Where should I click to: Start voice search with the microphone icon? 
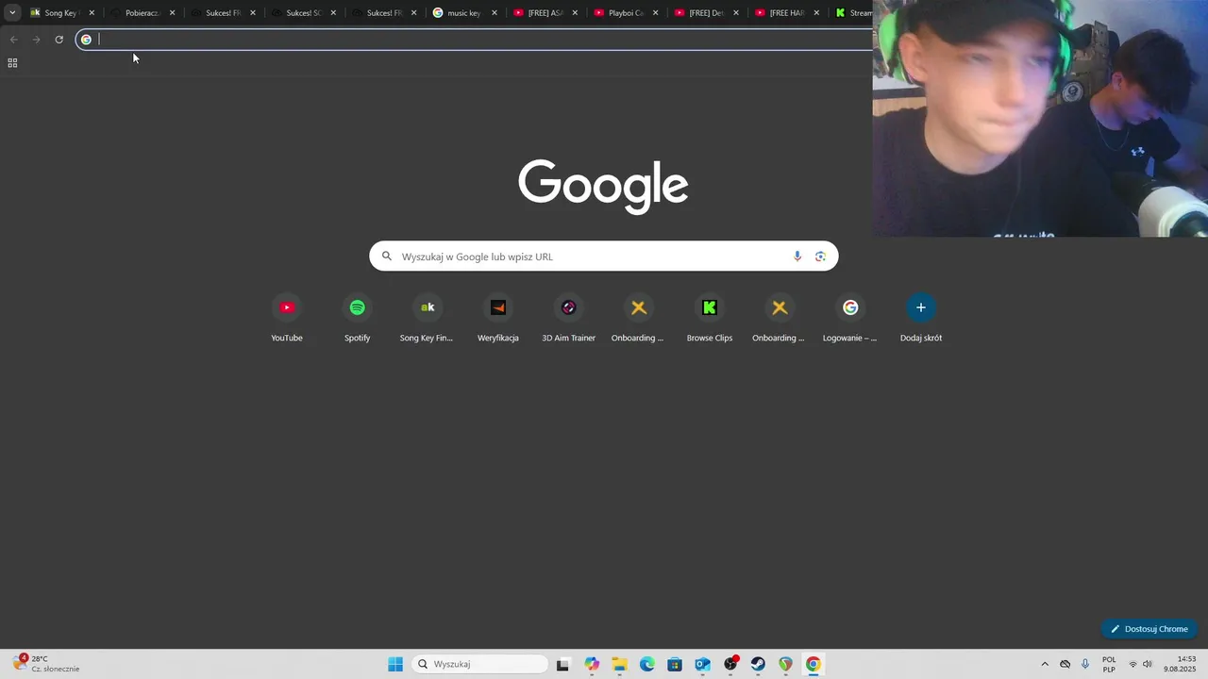(x=797, y=257)
